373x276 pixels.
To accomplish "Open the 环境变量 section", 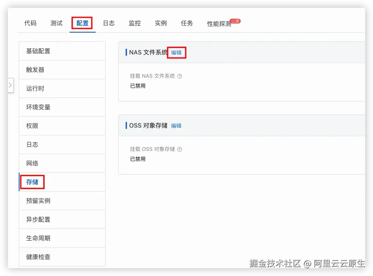I will point(39,107).
